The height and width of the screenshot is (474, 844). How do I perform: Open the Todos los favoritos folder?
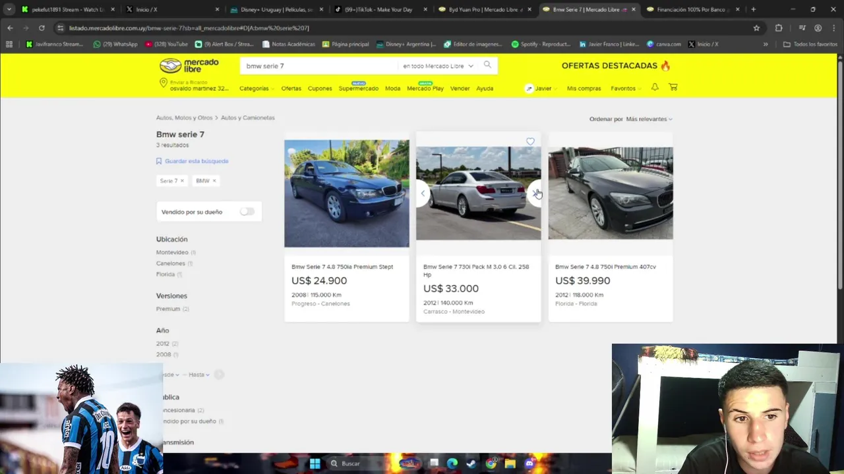click(x=810, y=44)
